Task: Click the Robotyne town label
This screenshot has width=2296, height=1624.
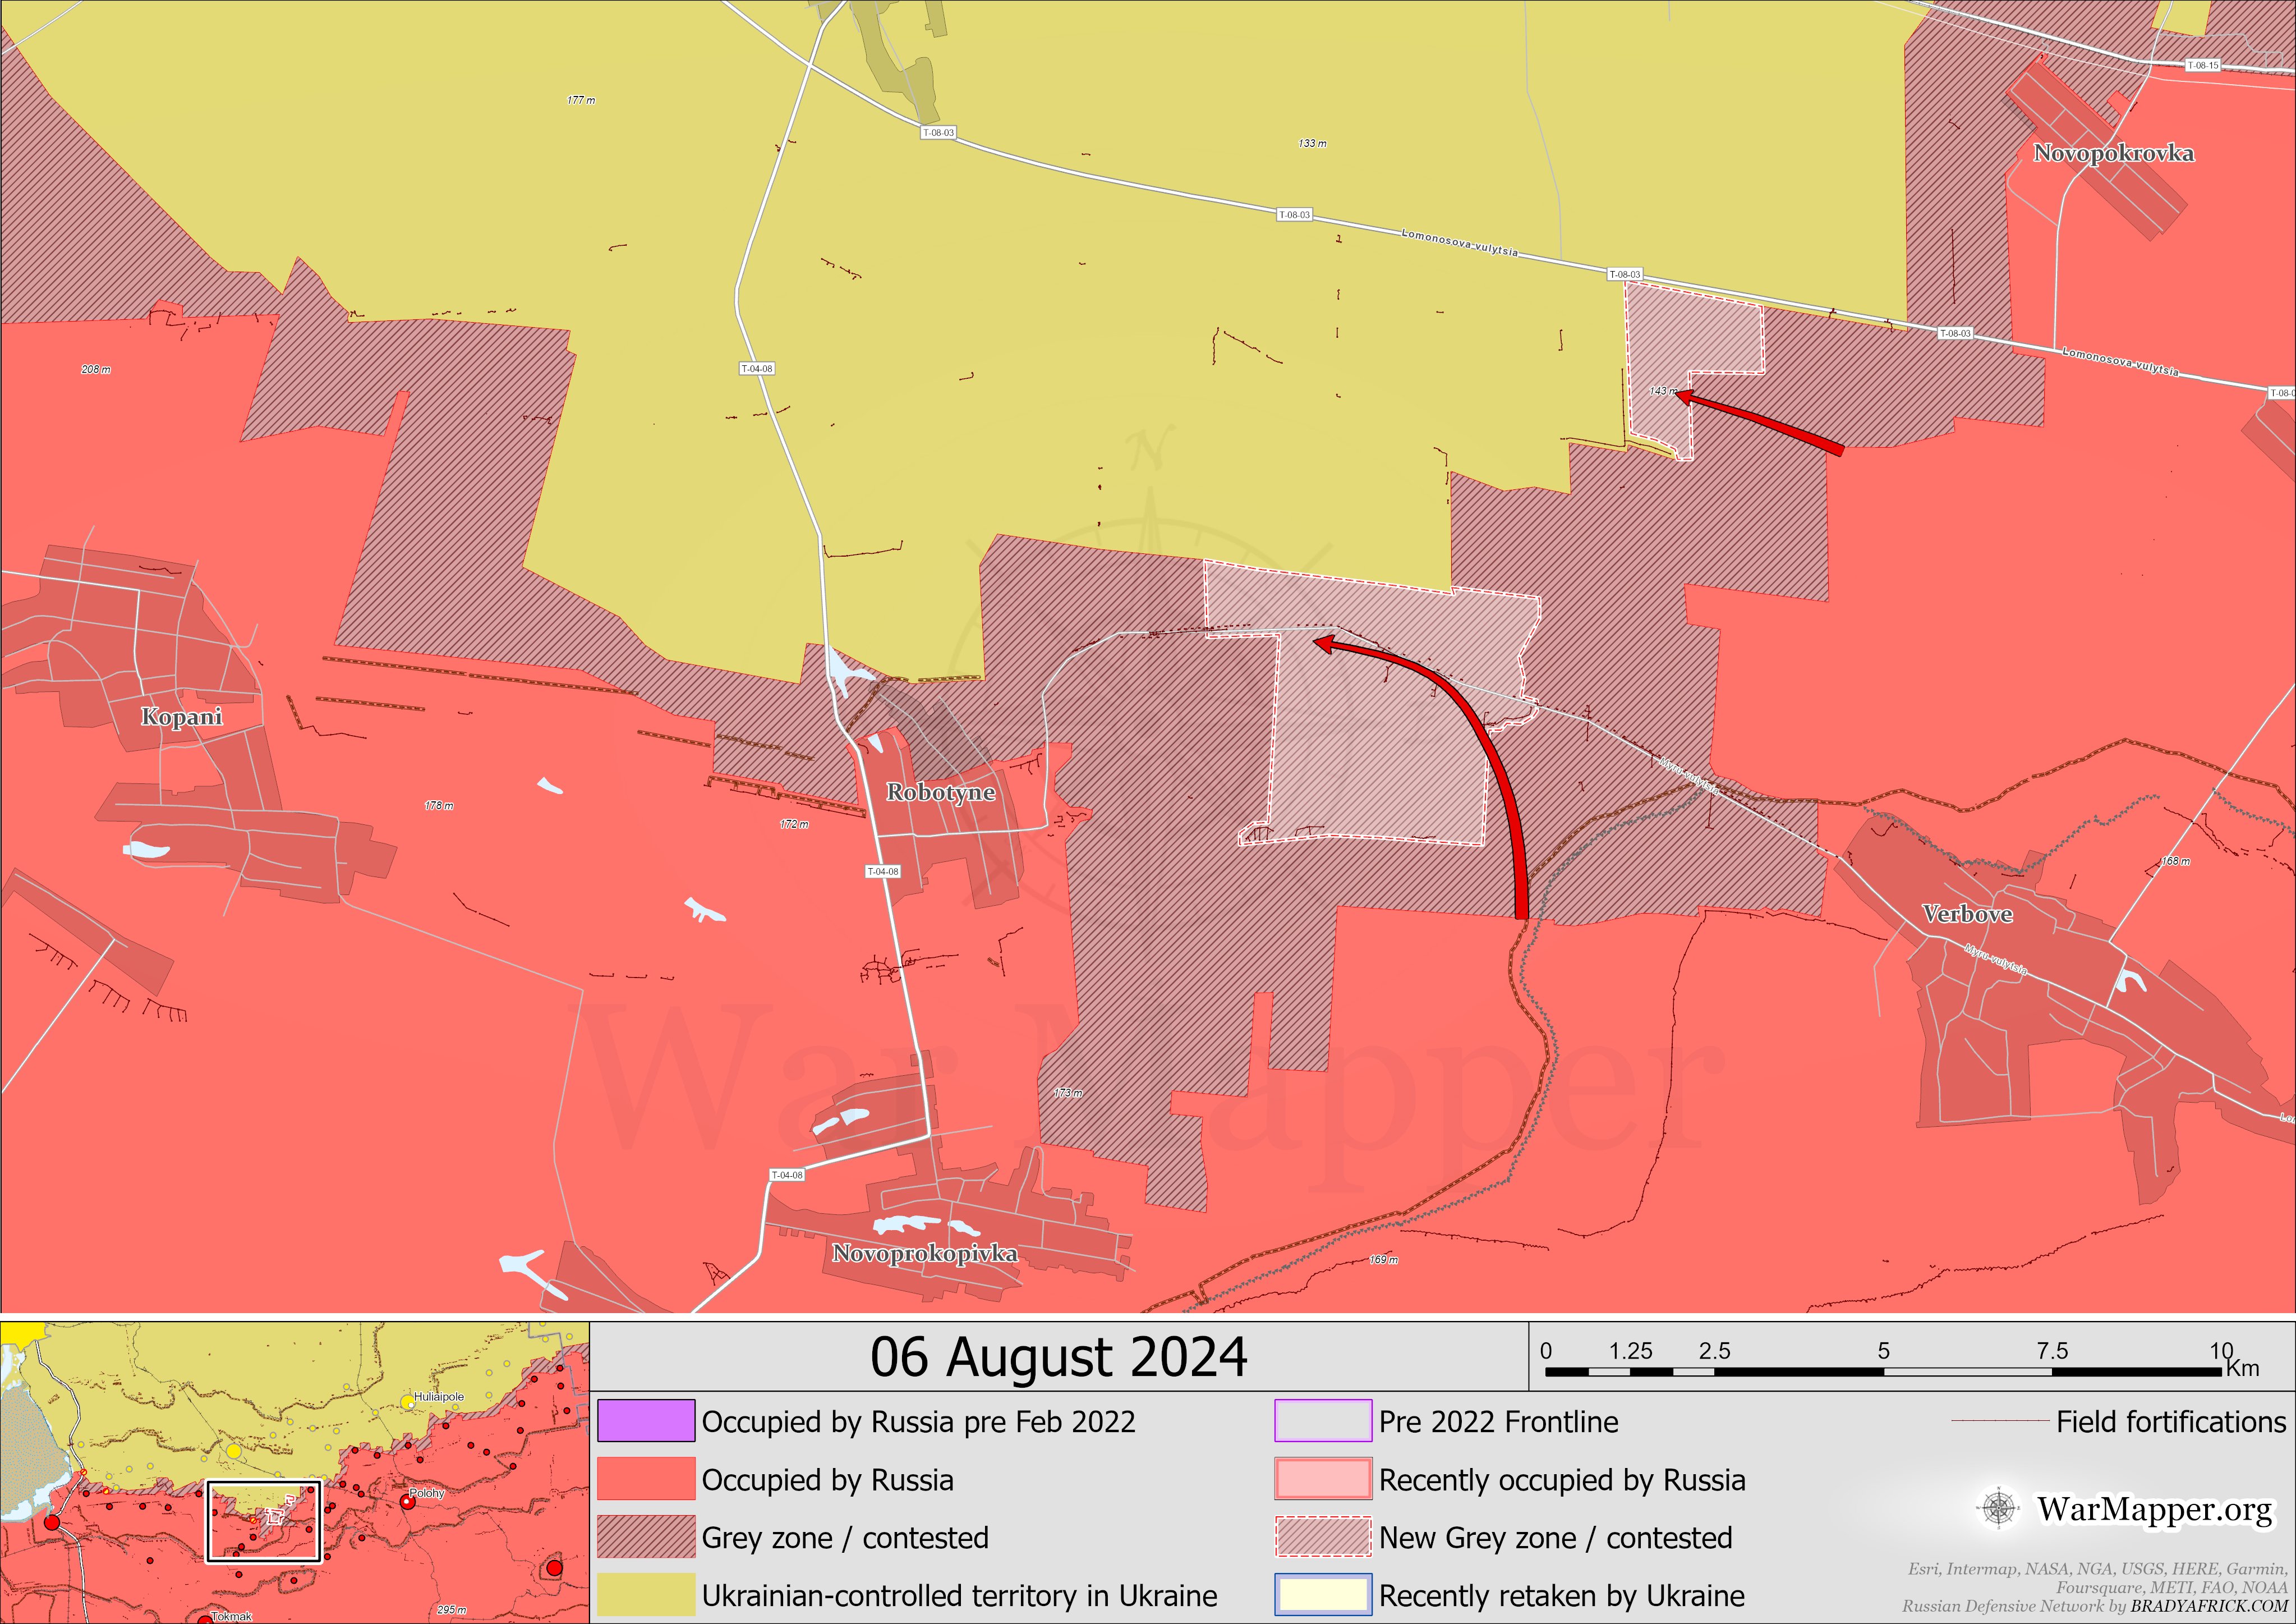Action: (x=941, y=792)
